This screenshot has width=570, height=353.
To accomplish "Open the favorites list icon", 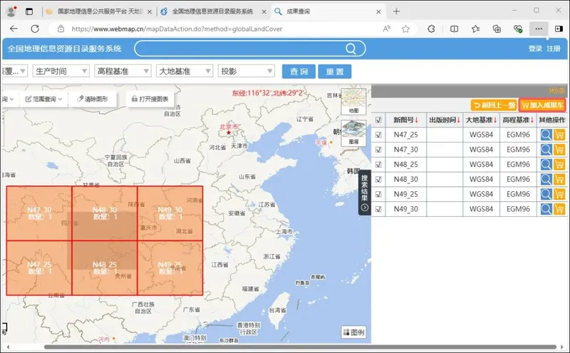I will coord(475,29).
